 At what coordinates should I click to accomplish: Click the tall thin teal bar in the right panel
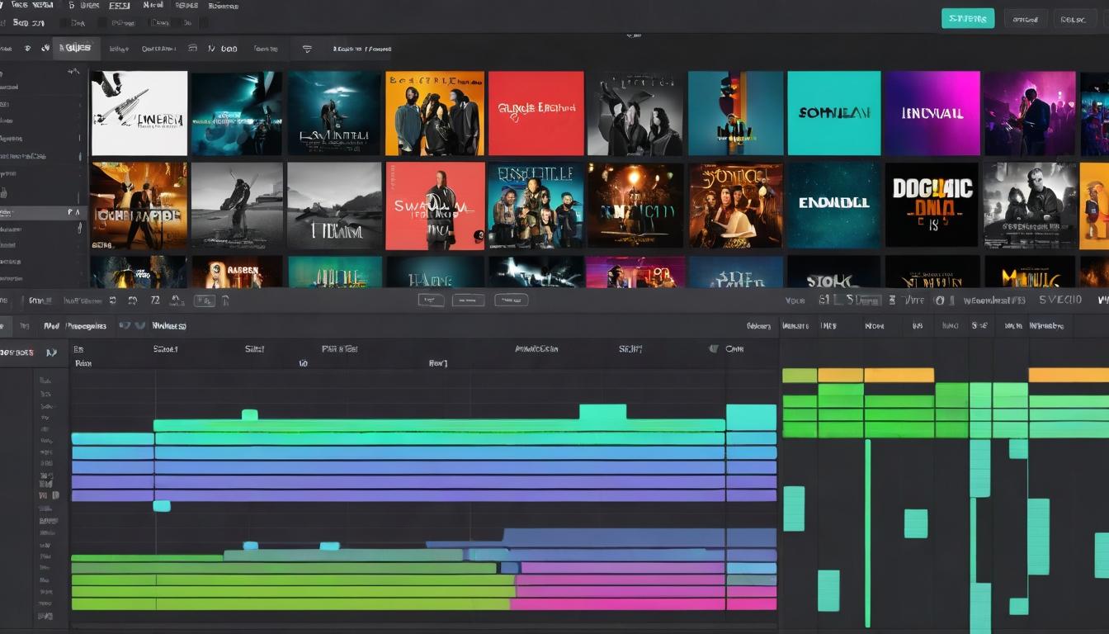(x=867, y=533)
